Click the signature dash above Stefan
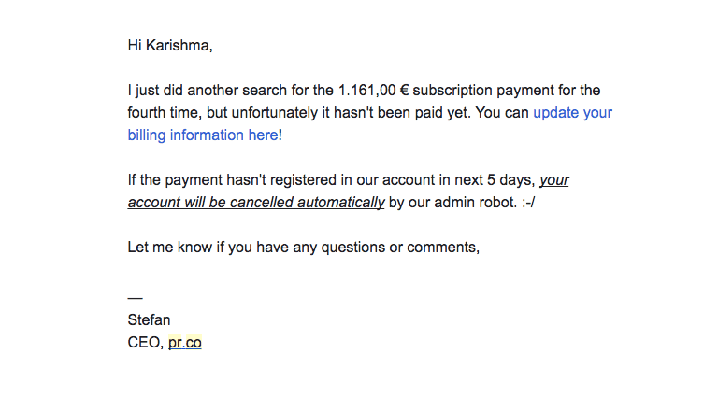Image resolution: width=718 pixels, height=411 pixels. 135,297
